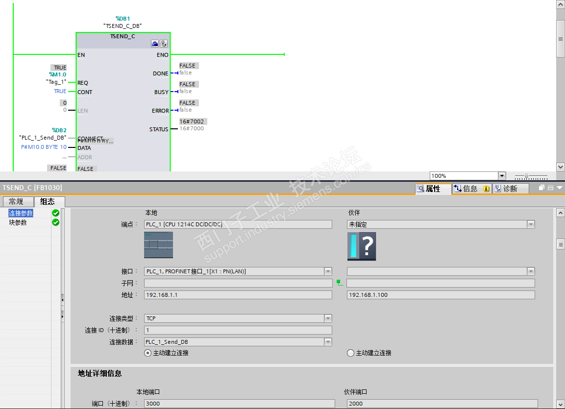Click the "Tag_1" tag name
565x409 pixels.
56,82
